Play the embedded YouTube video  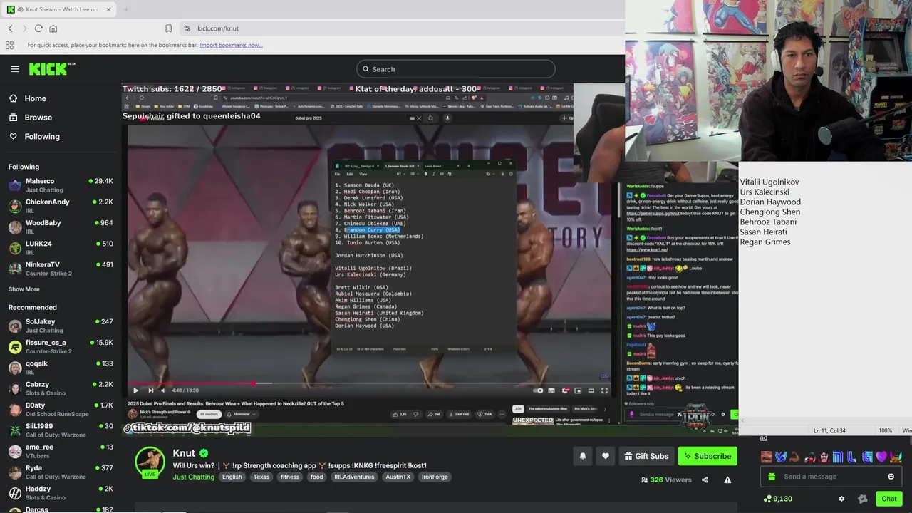[x=135, y=390]
